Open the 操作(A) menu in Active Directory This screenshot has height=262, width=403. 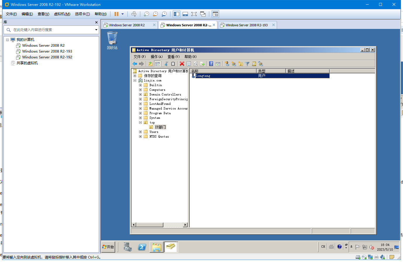[x=157, y=57]
